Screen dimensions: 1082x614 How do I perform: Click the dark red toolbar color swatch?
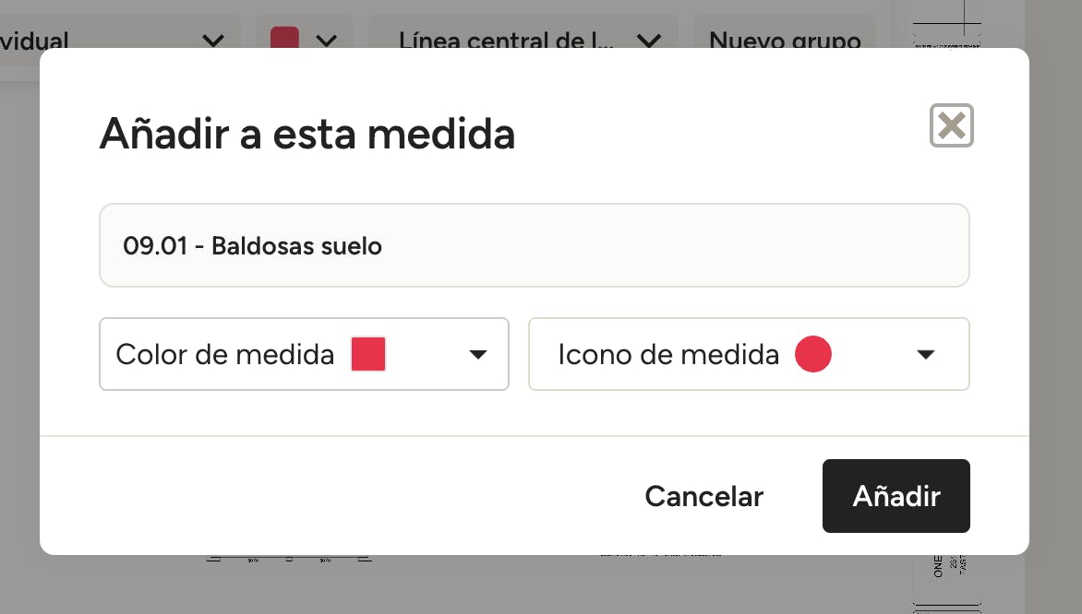pos(284,37)
